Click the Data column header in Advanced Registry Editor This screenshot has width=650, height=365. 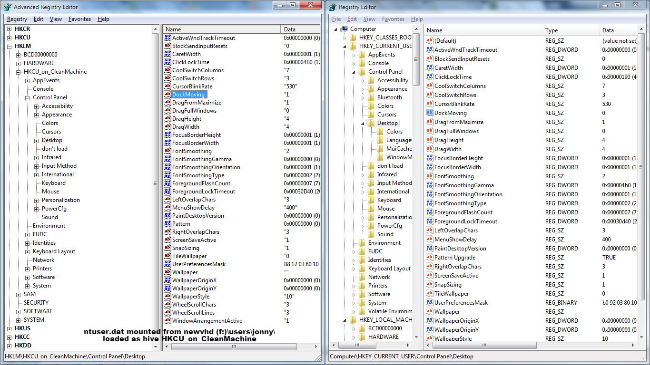[301, 29]
